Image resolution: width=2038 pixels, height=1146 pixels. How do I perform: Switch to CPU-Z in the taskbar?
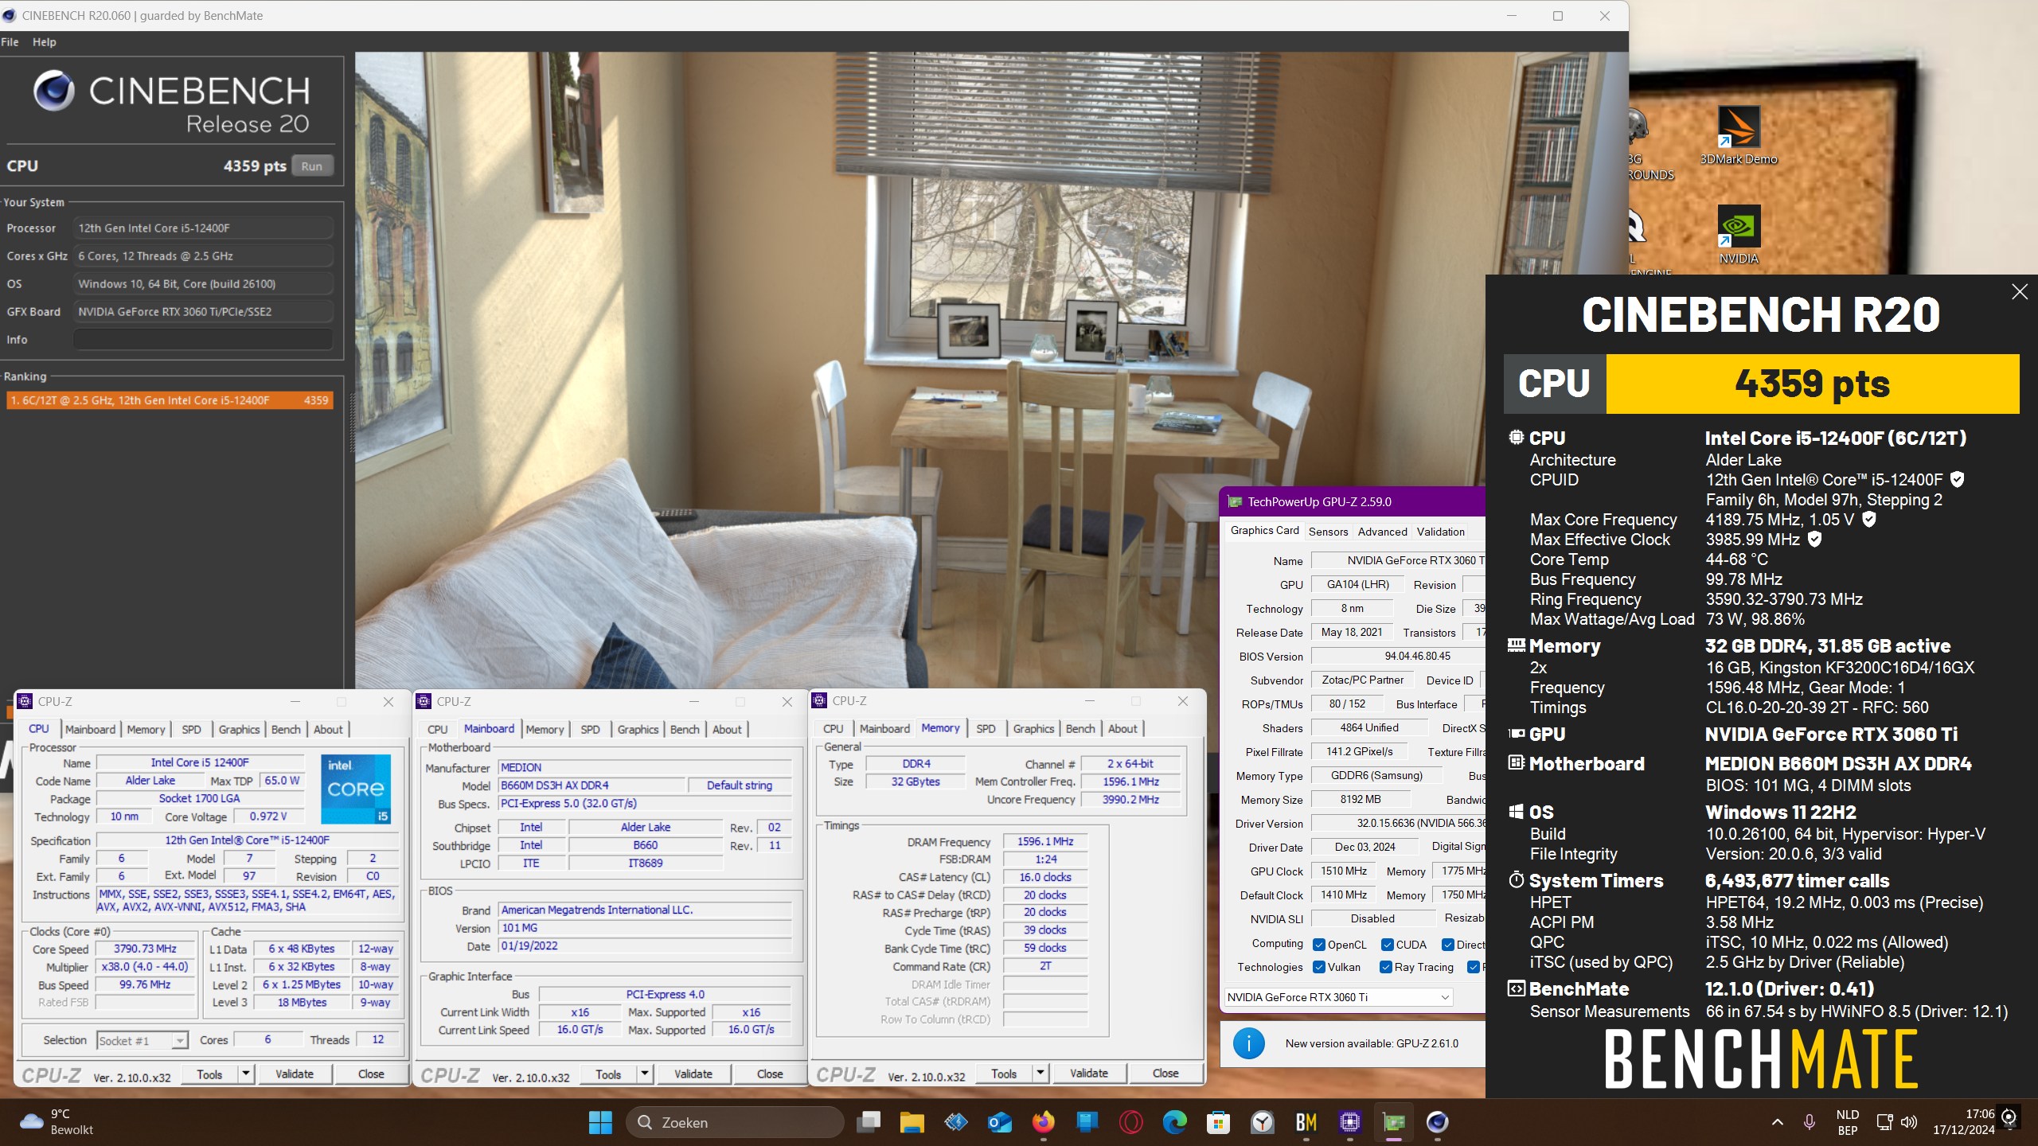[x=1350, y=1122]
